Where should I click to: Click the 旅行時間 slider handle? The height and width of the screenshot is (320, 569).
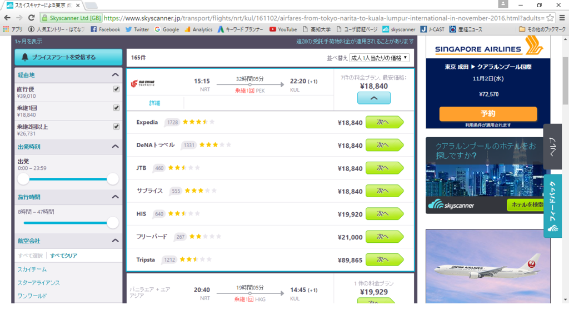[x=113, y=222]
